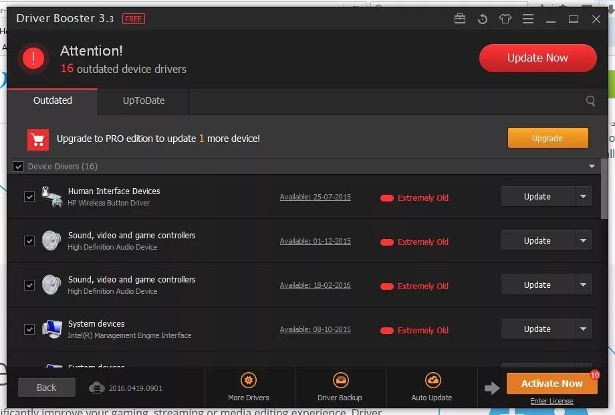Click the Activate Now button

(552, 384)
